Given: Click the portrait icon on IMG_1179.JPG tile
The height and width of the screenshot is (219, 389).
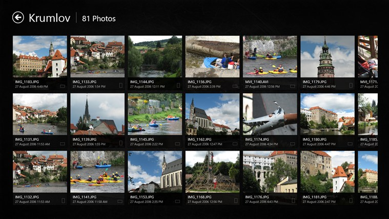Looking at the screenshot, I should coord(351,86).
